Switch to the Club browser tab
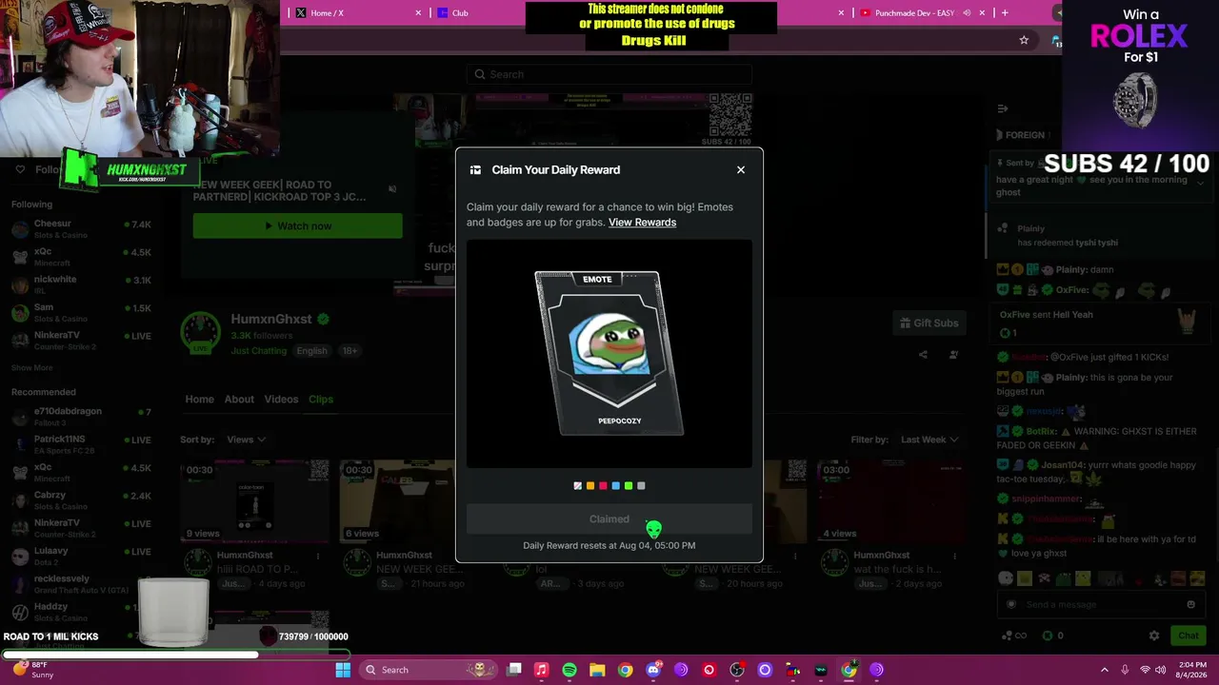1219x685 pixels. (460, 12)
